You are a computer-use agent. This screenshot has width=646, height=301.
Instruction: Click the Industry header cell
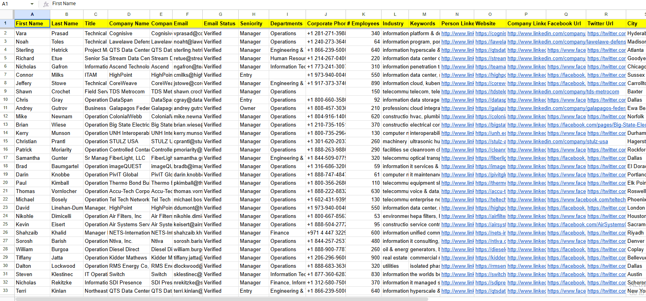click(x=395, y=24)
